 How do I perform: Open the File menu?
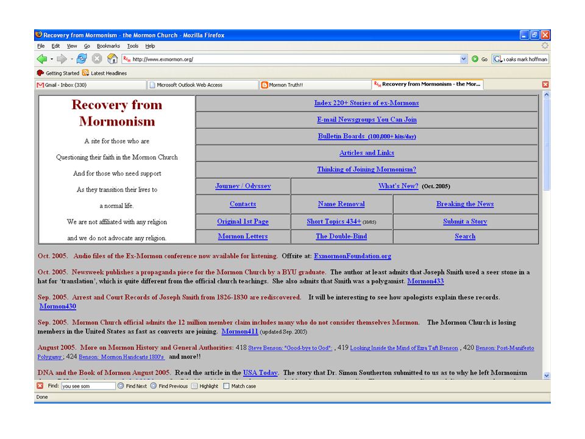click(41, 46)
